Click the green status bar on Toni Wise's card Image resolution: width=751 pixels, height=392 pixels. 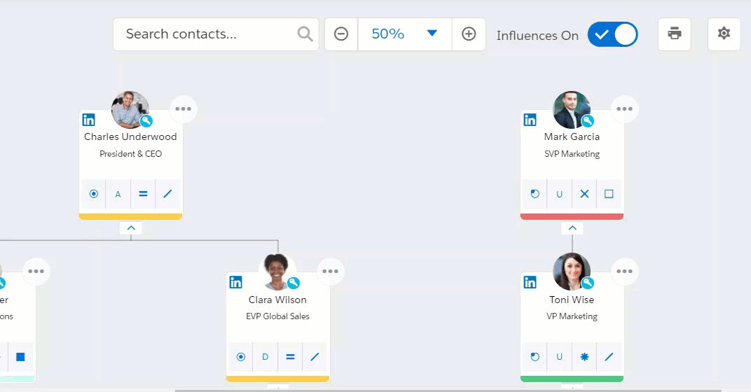pyautogui.click(x=572, y=379)
